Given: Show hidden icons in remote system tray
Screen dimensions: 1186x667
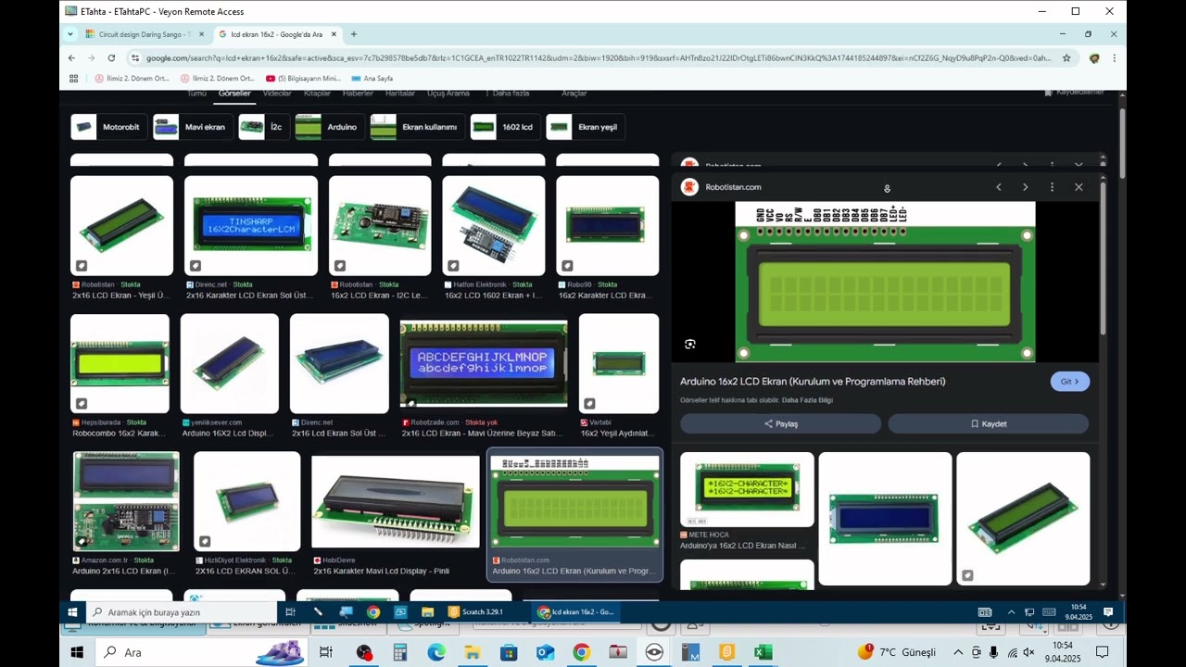Looking at the screenshot, I should point(1011,612).
